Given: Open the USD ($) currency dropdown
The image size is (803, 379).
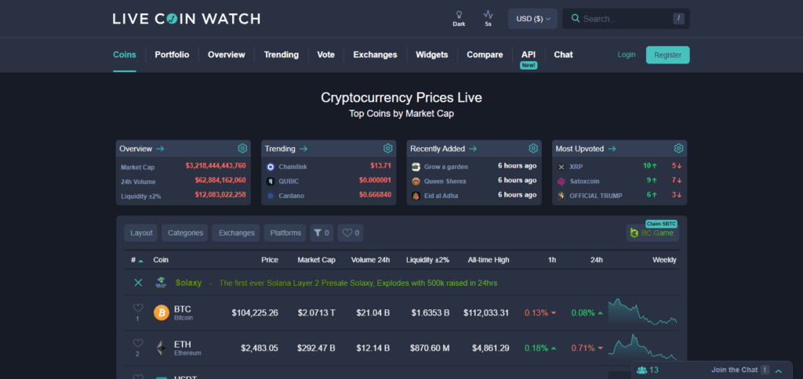Looking at the screenshot, I should (532, 19).
